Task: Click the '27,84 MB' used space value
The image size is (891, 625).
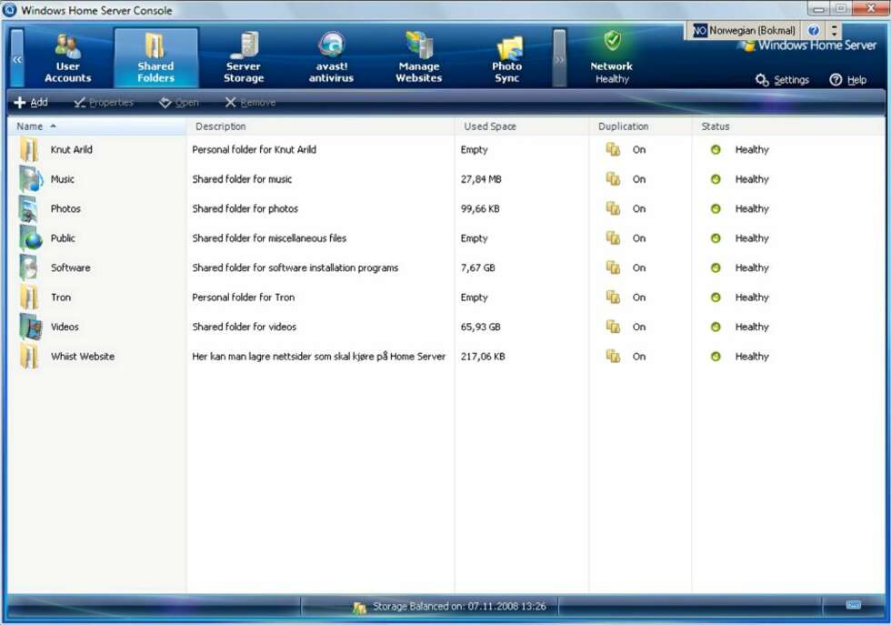Action: coord(481,179)
